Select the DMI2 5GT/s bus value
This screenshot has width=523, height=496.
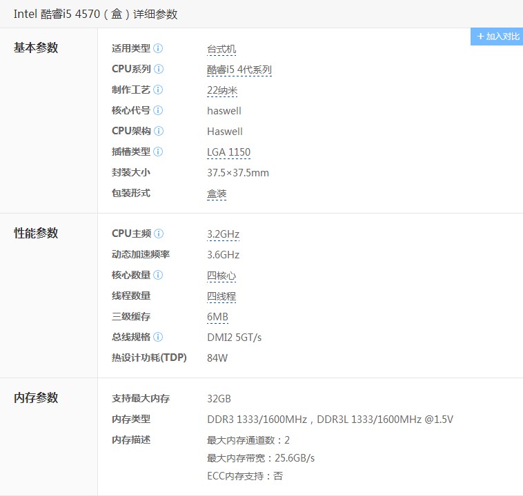click(x=234, y=338)
